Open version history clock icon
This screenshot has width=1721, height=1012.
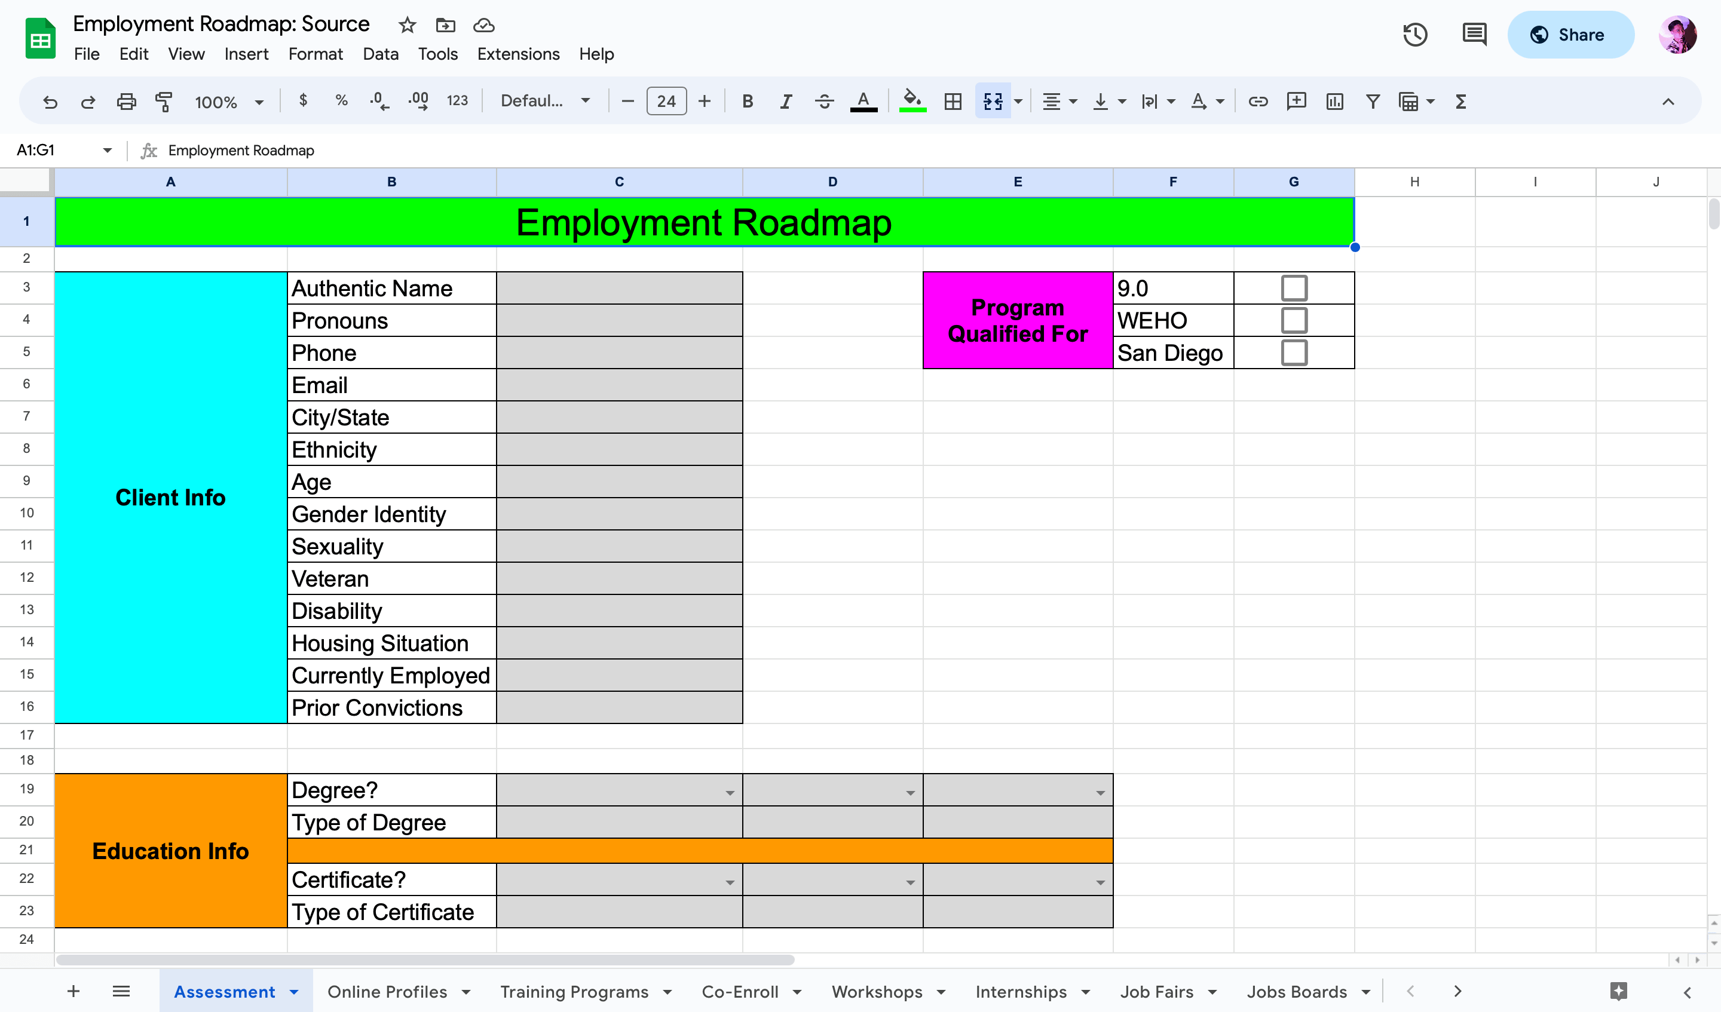(1414, 34)
